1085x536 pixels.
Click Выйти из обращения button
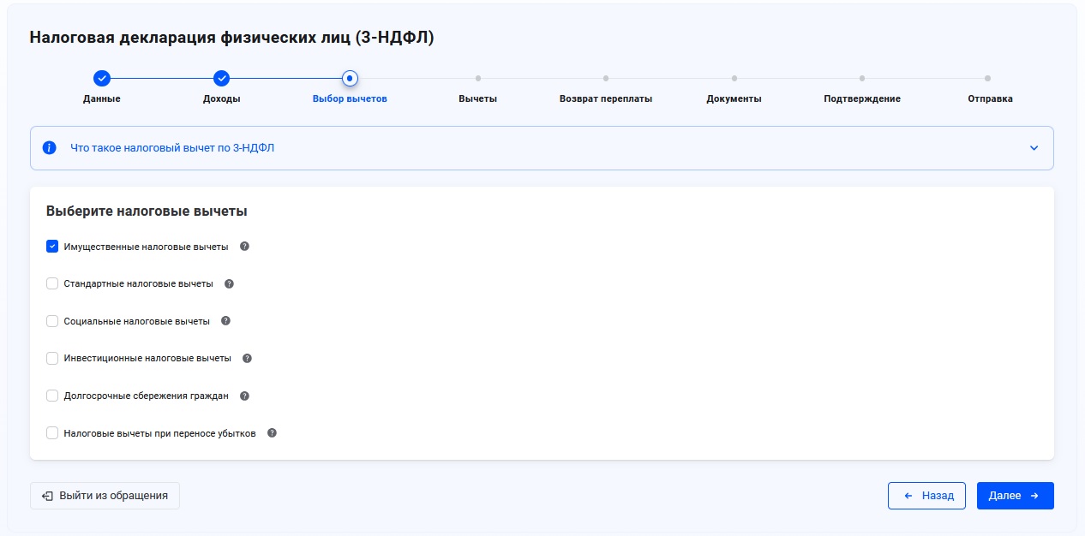(105, 496)
